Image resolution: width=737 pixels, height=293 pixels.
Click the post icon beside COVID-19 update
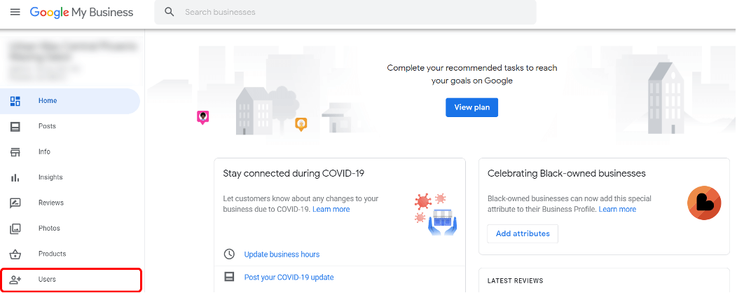point(229,277)
